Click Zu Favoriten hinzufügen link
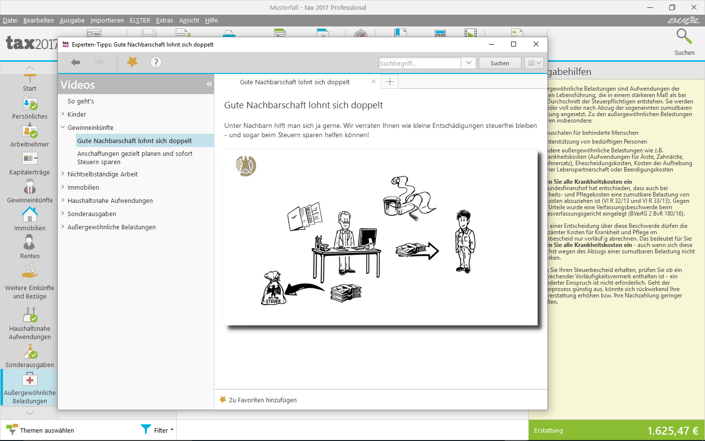This screenshot has height=441, width=705. (x=263, y=400)
